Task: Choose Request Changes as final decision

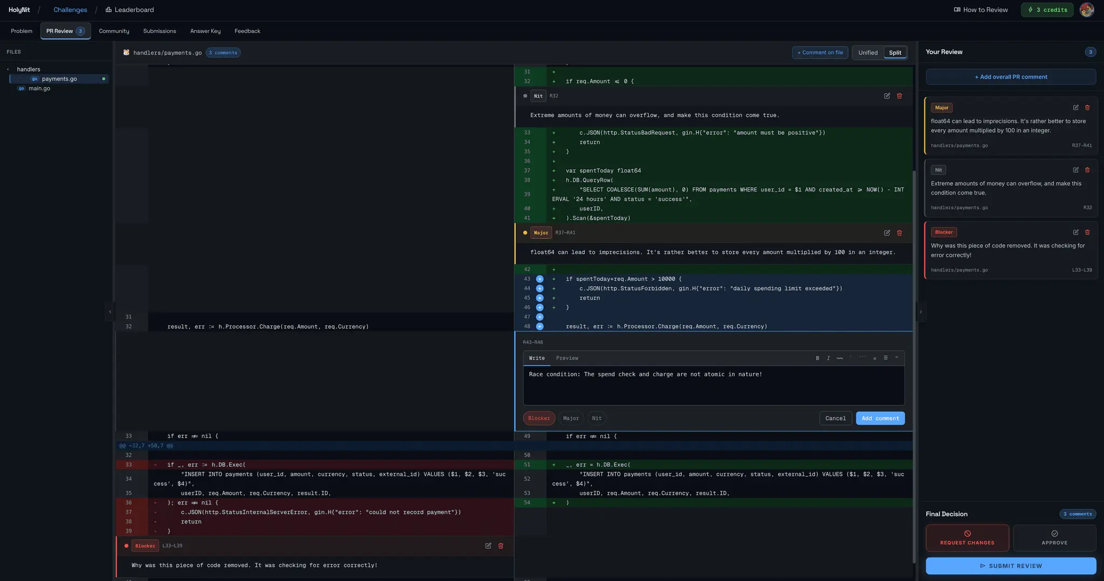Action: [x=967, y=538]
